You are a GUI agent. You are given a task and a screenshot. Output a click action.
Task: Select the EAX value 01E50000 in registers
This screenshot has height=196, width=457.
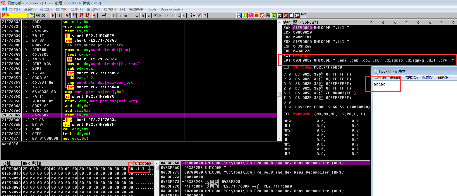302,28
